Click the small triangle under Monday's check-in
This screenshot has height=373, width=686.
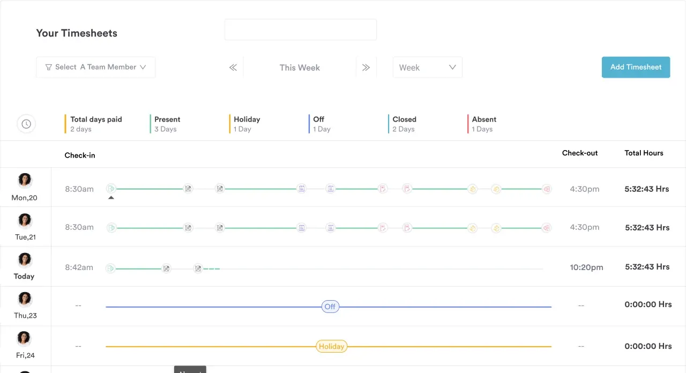tap(111, 198)
